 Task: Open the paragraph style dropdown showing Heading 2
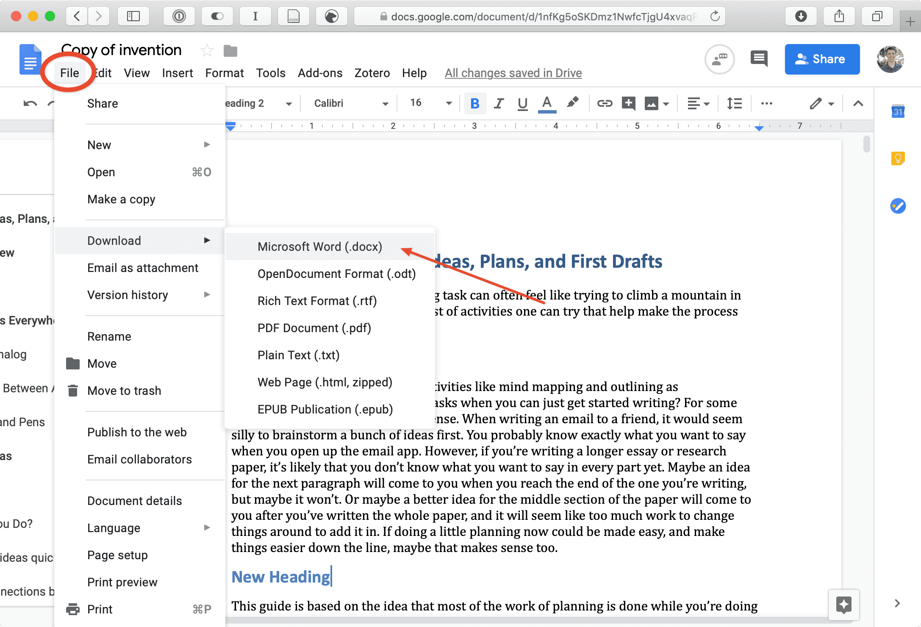pos(258,103)
